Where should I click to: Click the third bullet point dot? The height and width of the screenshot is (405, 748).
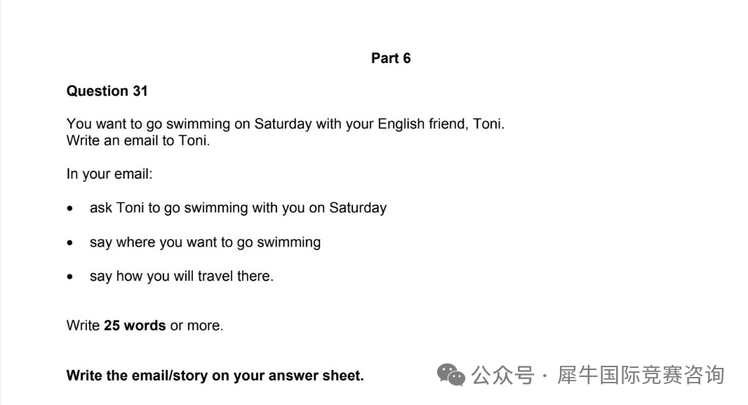[70, 276]
